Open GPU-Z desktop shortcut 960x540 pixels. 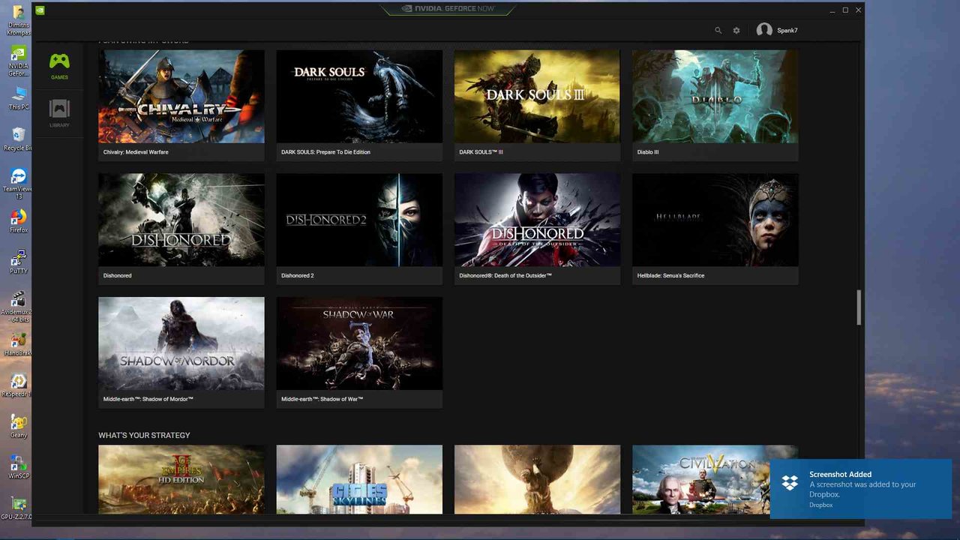[x=16, y=508]
